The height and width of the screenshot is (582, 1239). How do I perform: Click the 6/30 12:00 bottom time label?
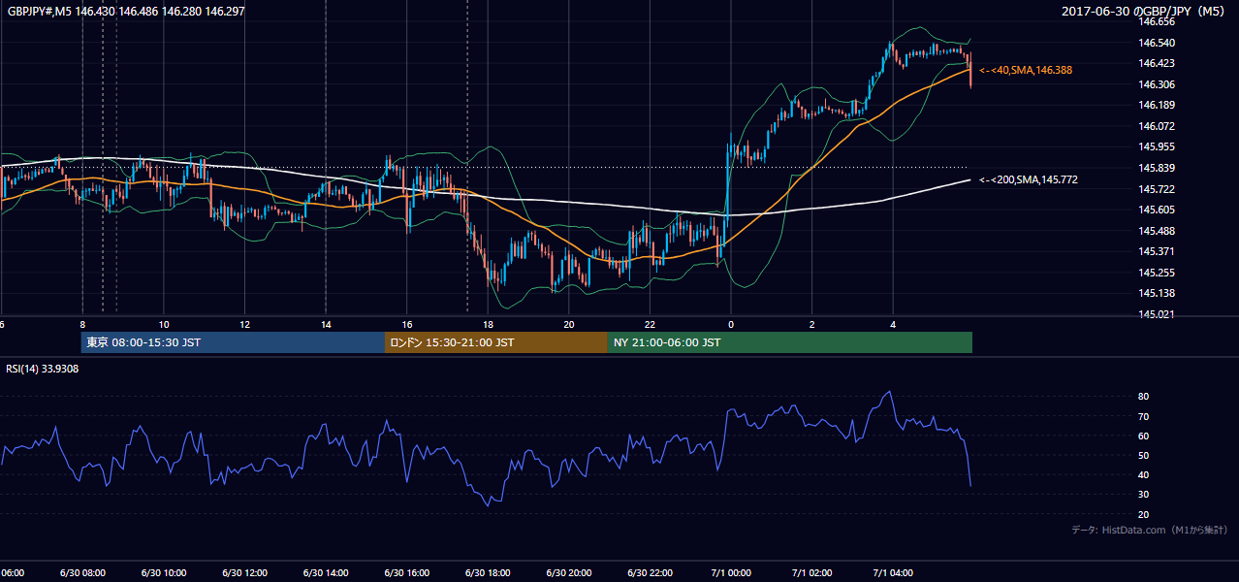coord(244,573)
